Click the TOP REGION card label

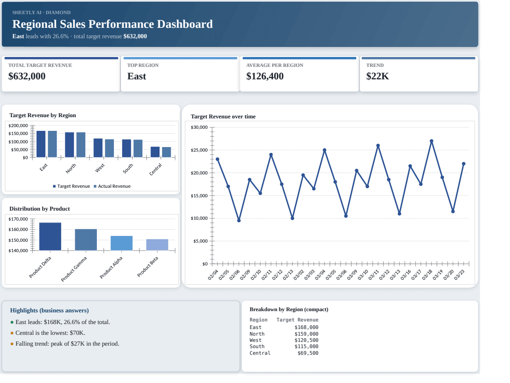(x=143, y=65)
